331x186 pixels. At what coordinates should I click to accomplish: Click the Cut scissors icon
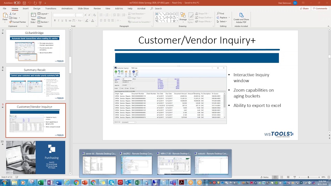coord(11,14)
